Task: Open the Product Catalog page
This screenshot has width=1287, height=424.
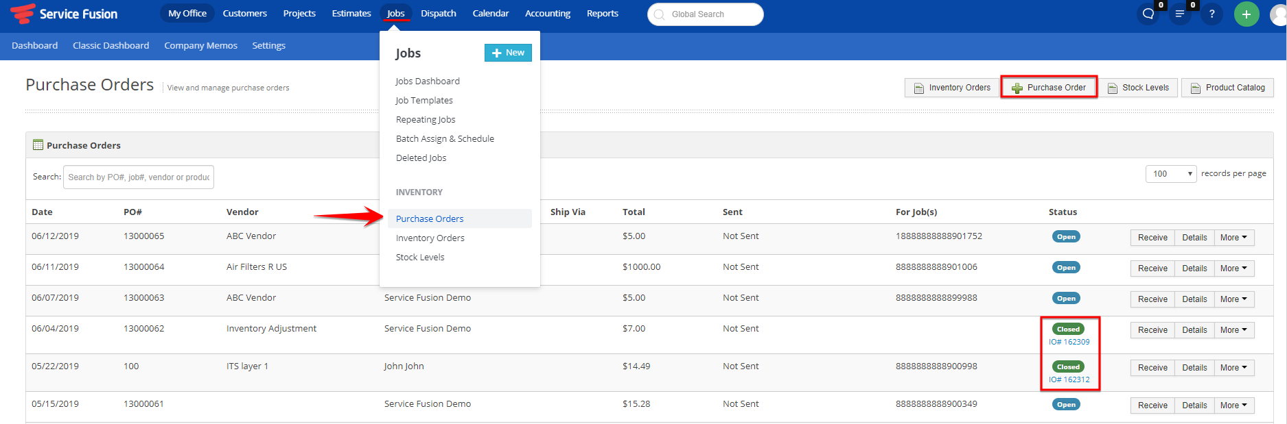Action: tap(1227, 88)
